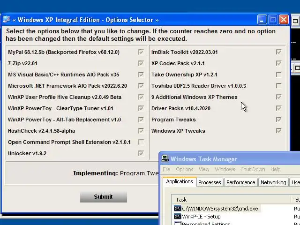Toggle Alt-Tab Replacement v1.0 checkbox

point(141,120)
